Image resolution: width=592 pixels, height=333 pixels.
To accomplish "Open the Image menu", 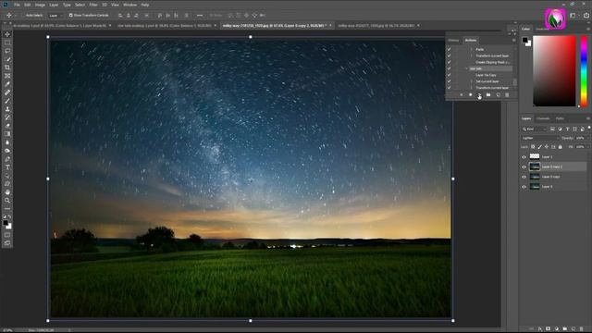I will [x=40, y=5].
